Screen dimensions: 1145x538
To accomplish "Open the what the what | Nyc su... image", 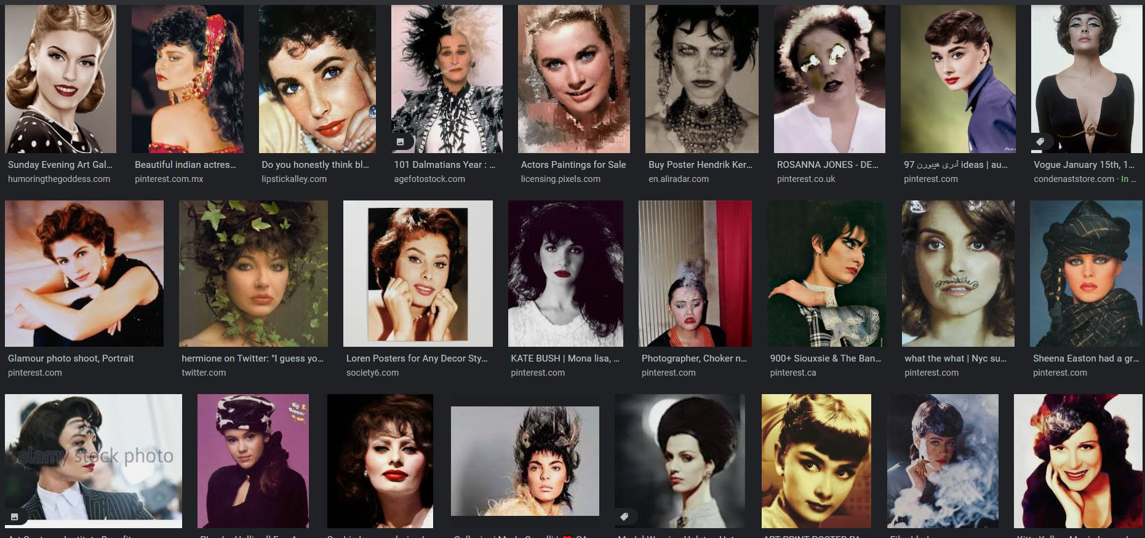I will pyautogui.click(x=958, y=274).
